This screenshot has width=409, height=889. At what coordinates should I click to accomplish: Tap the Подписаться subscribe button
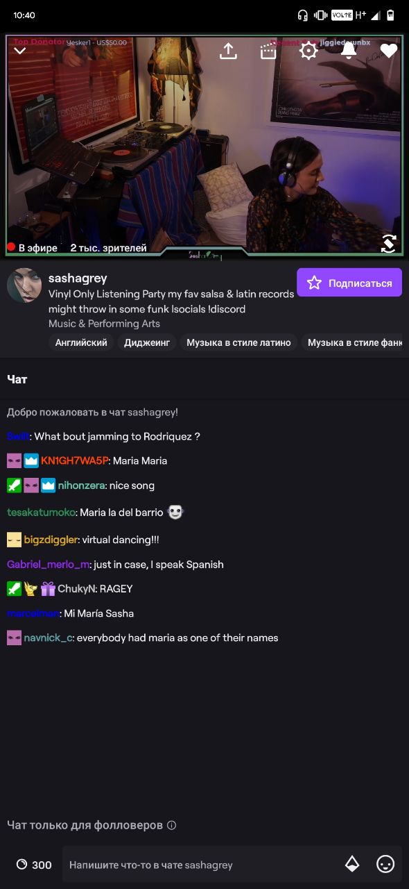click(349, 283)
